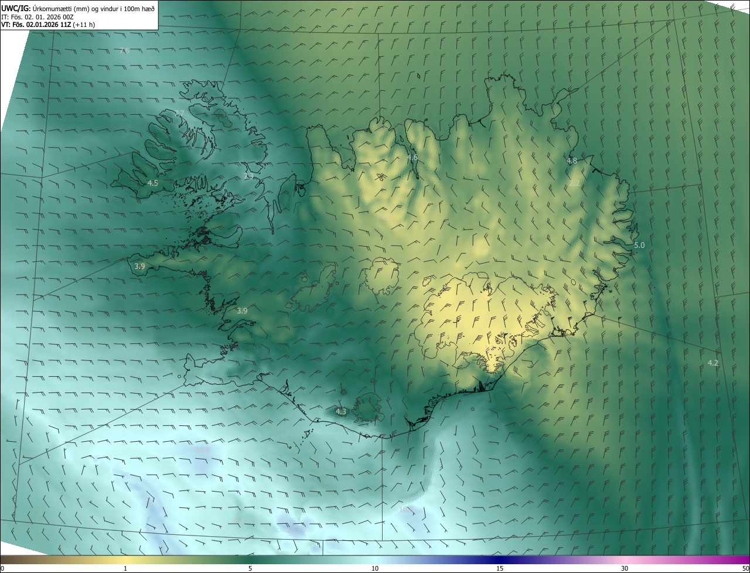Click the 7.6 value label on the map
Viewport: 750px width, 573px height.
pyautogui.click(x=124, y=51)
